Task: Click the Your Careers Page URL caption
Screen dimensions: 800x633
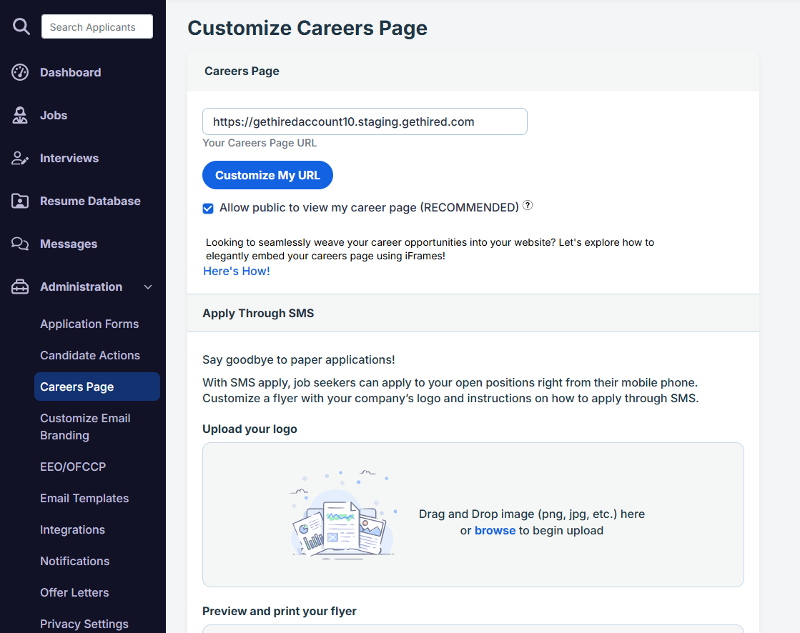Action: [x=260, y=143]
